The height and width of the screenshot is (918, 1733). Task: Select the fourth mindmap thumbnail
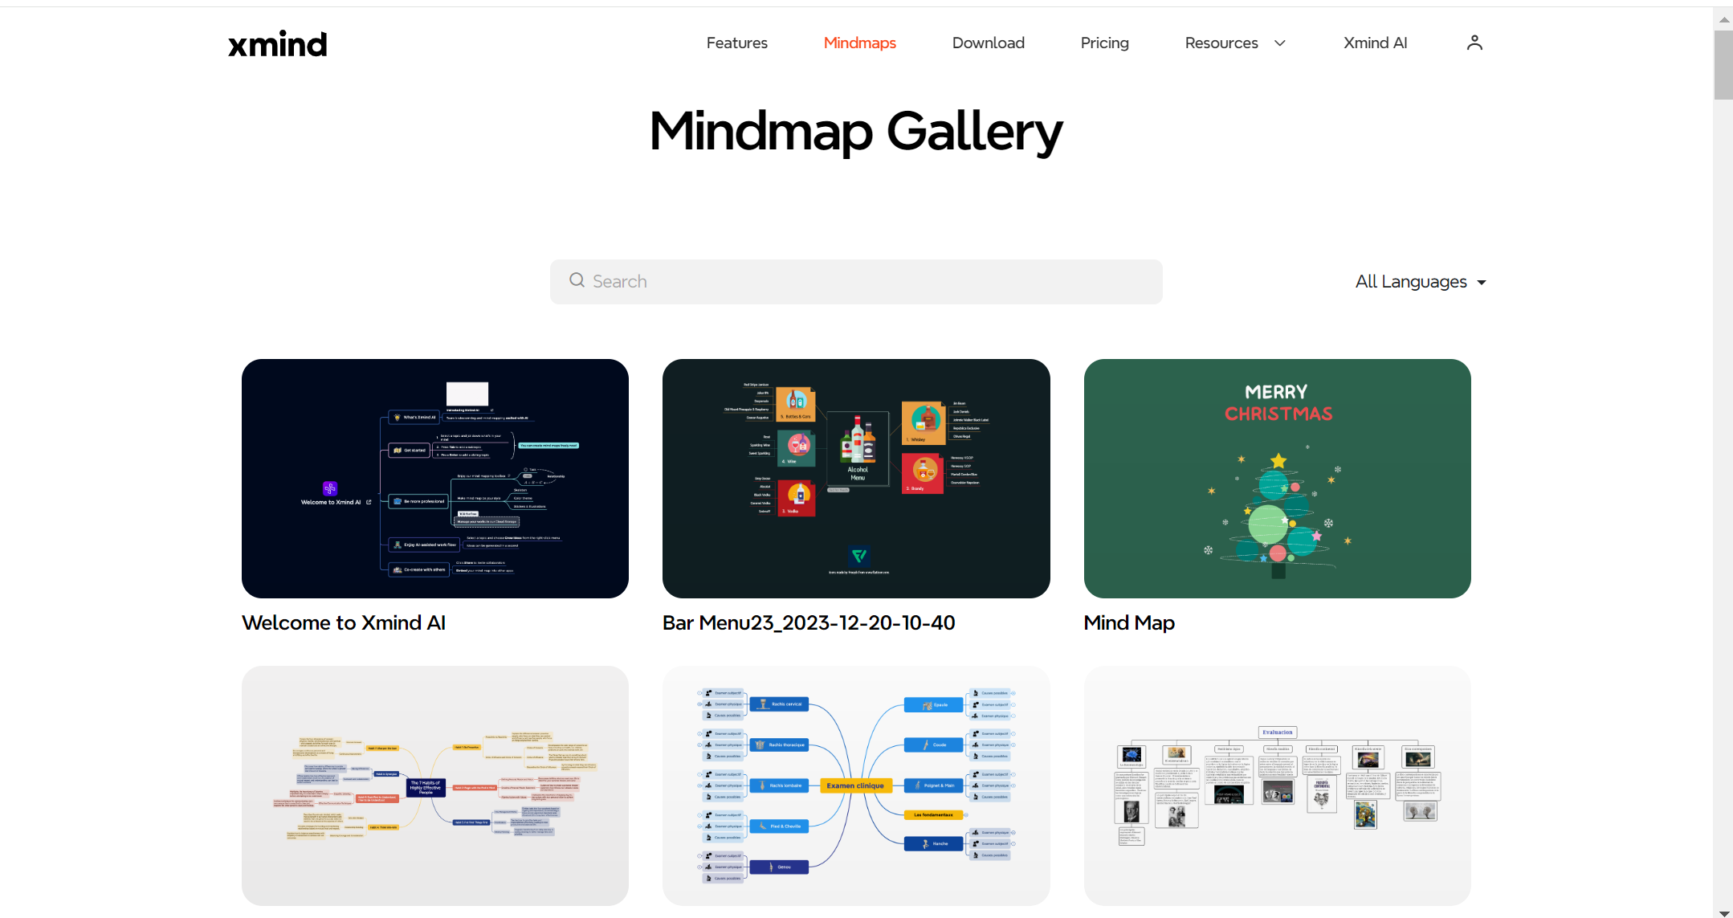pos(435,786)
